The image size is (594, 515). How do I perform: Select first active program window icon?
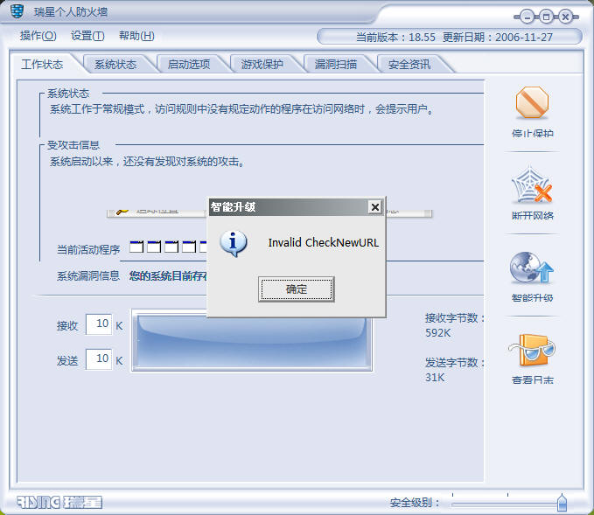click(136, 247)
